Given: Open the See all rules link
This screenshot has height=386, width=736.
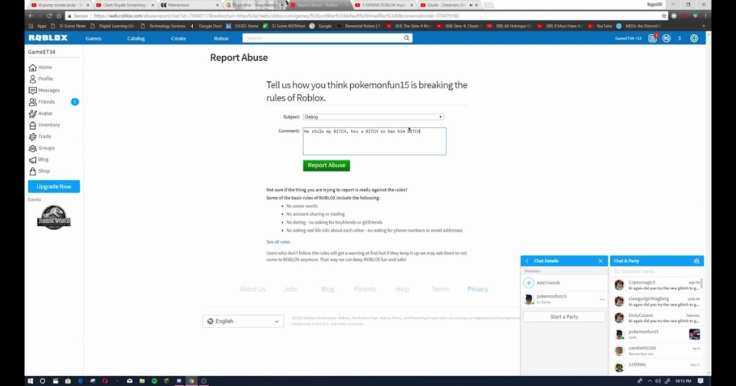Looking at the screenshot, I should click(x=278, y=242).
